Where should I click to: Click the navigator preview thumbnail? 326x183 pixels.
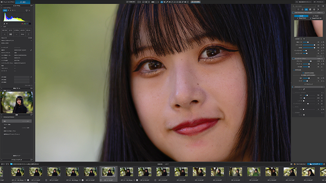click(x=17, y=102)
